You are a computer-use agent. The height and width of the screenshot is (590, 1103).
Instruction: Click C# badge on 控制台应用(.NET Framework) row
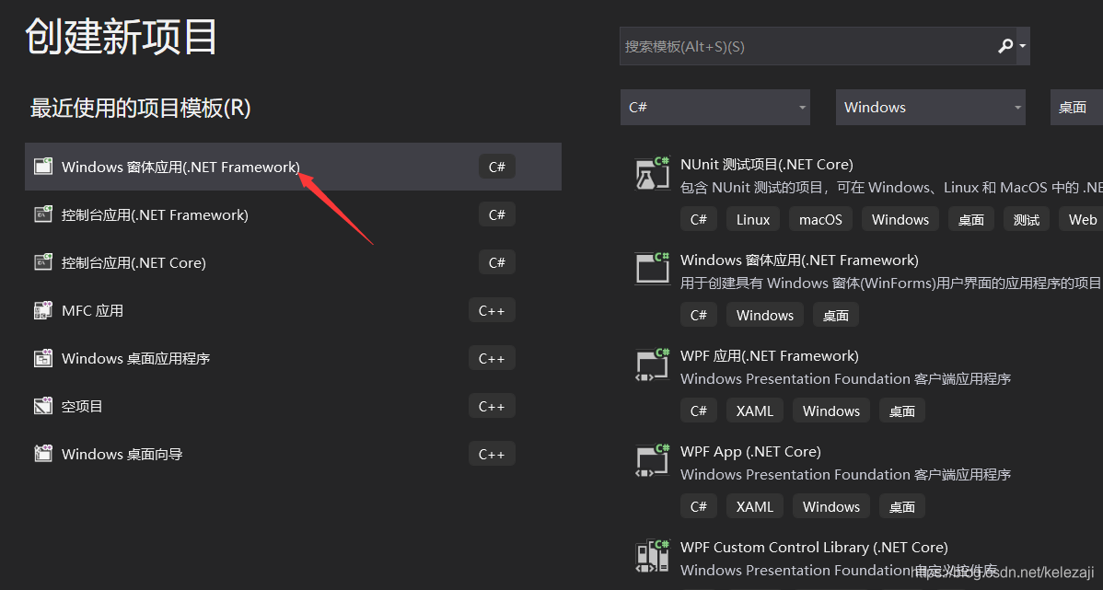tap(496, 214)
